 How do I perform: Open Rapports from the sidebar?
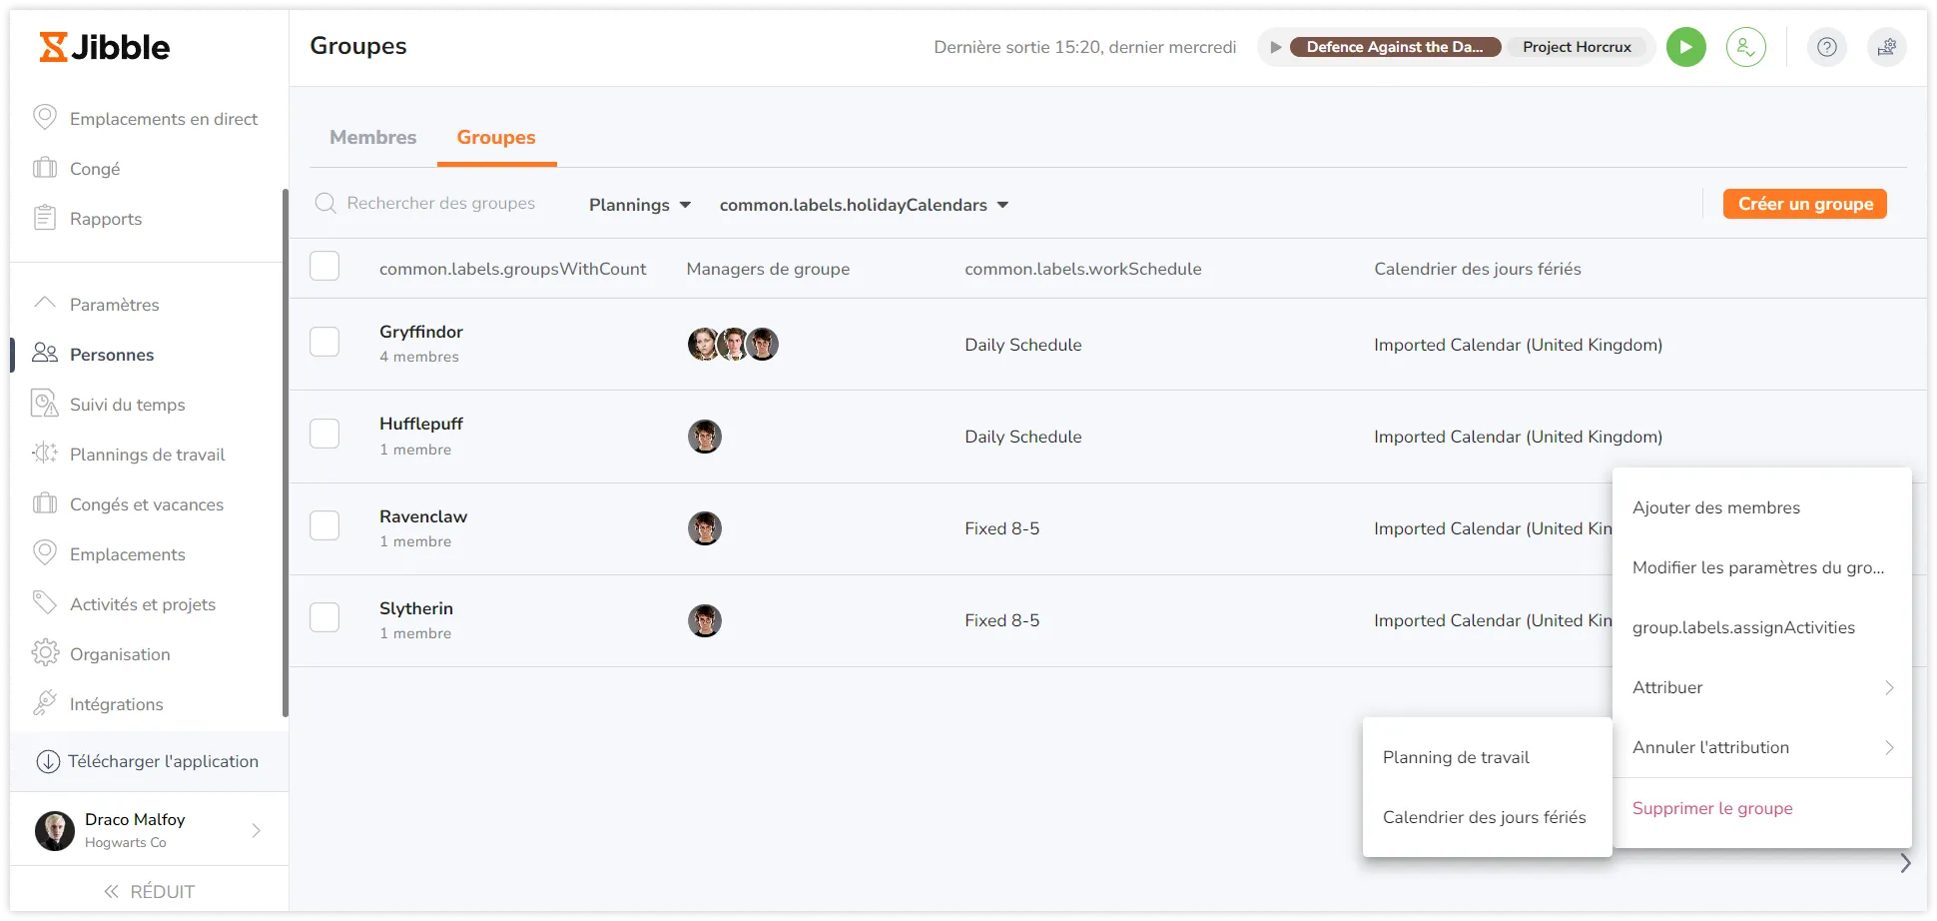105,219
